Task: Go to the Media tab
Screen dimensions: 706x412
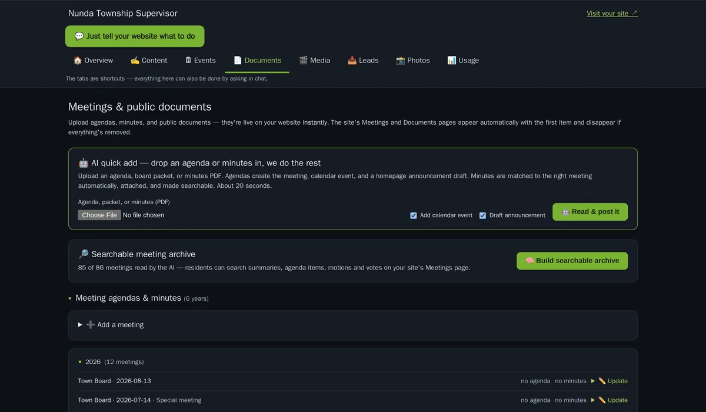Action: pos(314,61)
